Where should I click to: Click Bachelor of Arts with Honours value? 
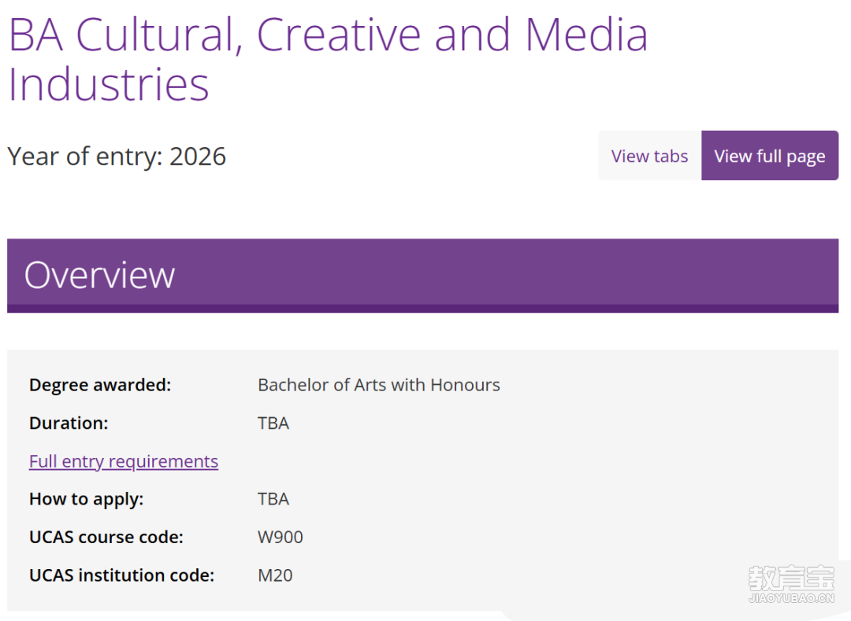(379, 385)
